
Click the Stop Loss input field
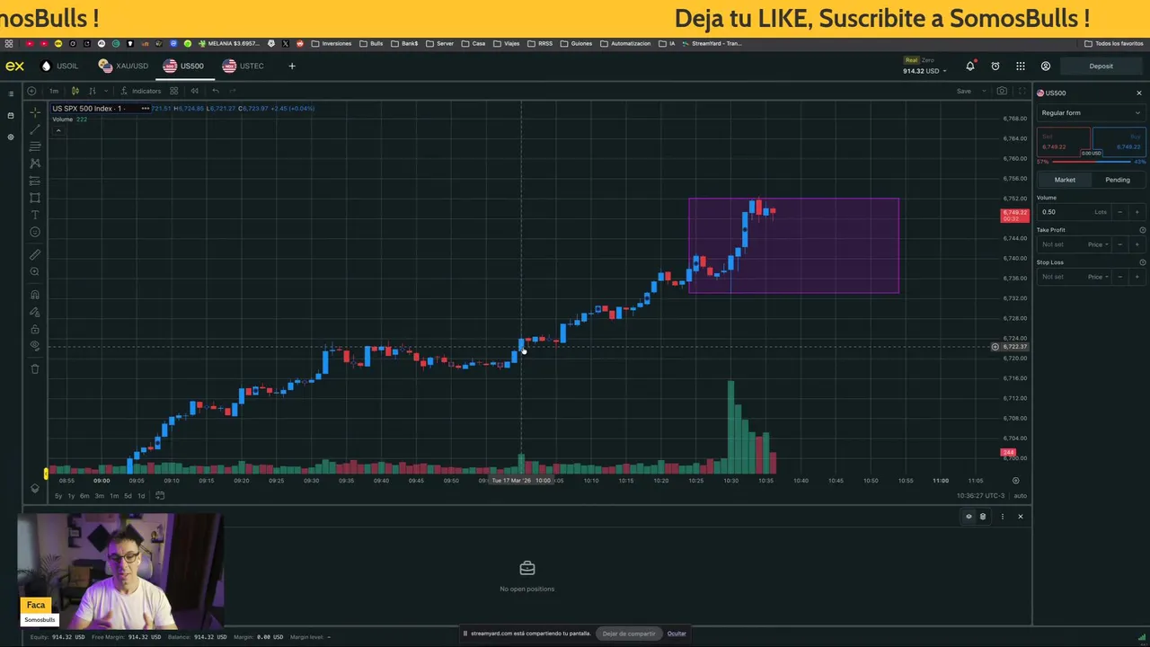click(1061, 277)
